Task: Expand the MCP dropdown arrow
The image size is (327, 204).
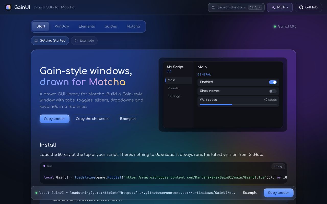Action: click(x=287, y=7)
